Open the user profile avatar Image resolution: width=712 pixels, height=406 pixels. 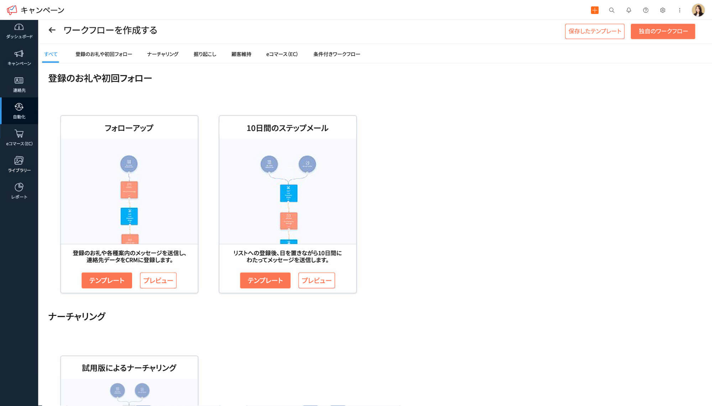pyautogui.click(x=698, y=10)
